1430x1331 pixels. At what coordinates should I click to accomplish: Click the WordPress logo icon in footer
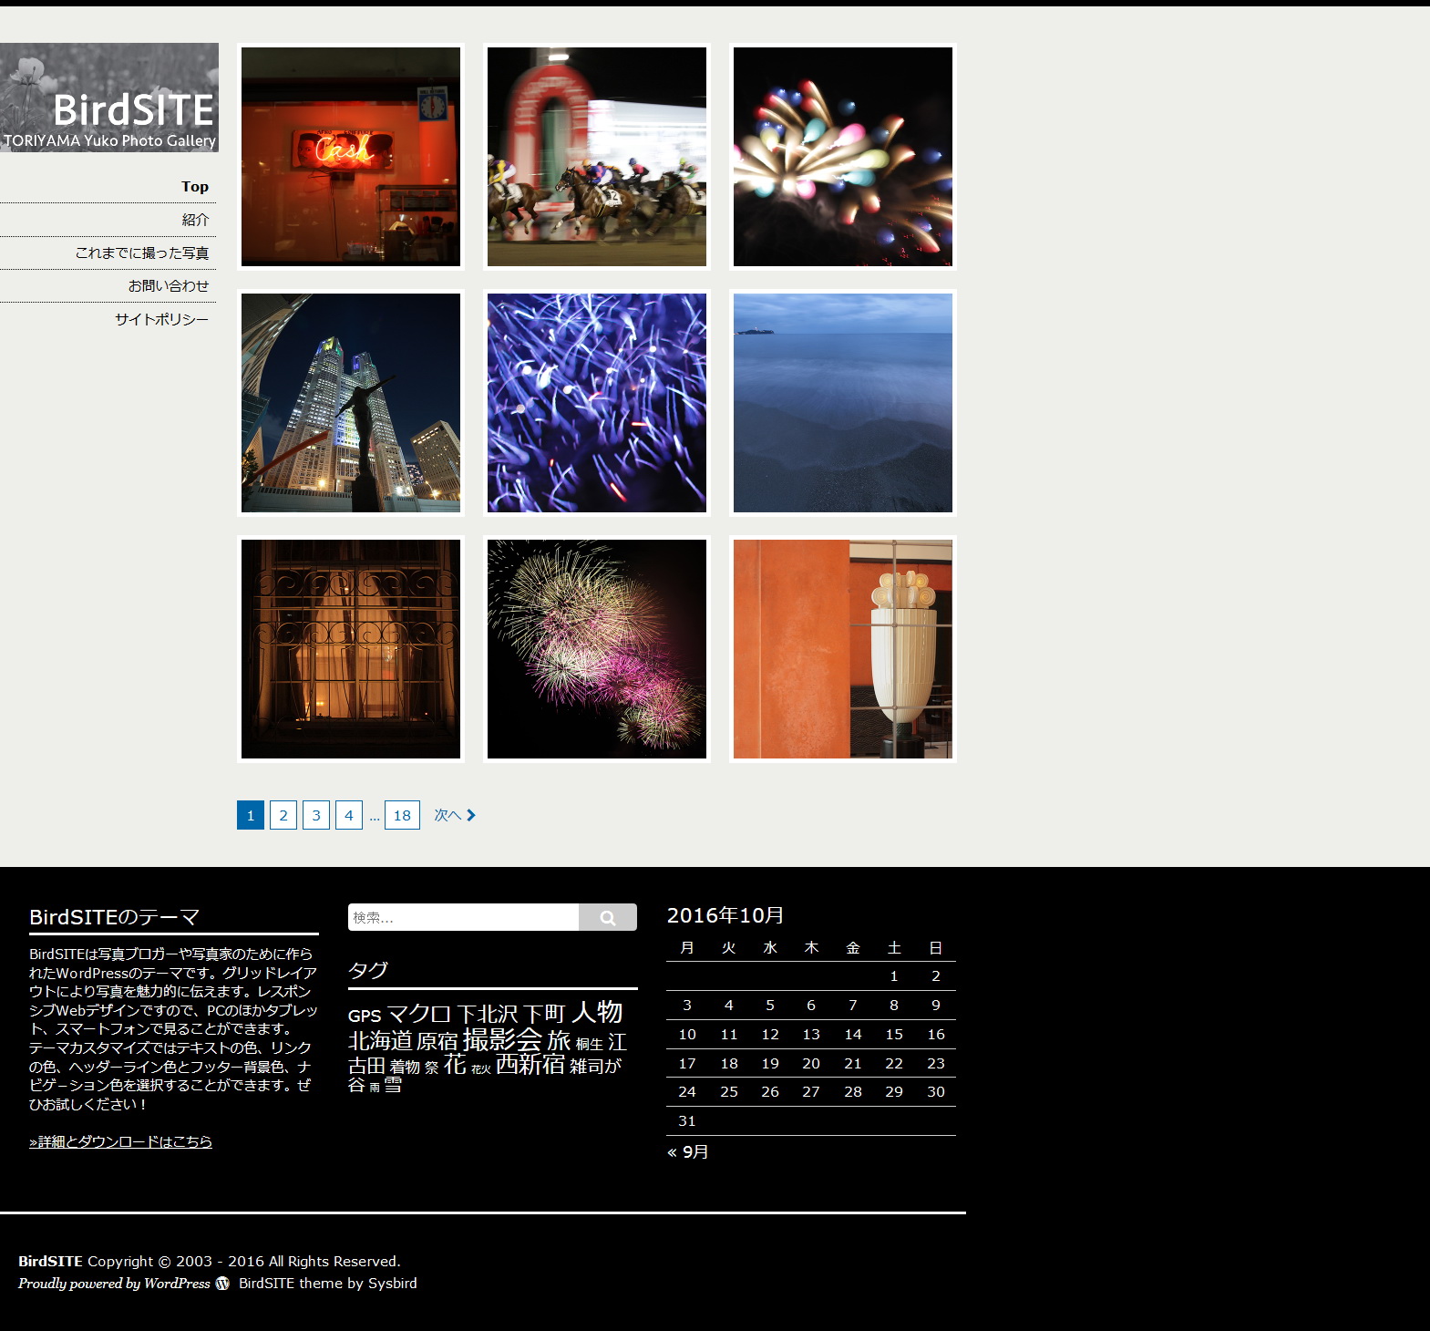point(222,1284)
